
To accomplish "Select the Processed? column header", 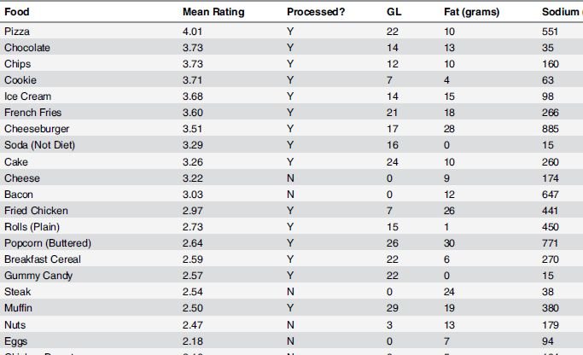I will 316,12.
